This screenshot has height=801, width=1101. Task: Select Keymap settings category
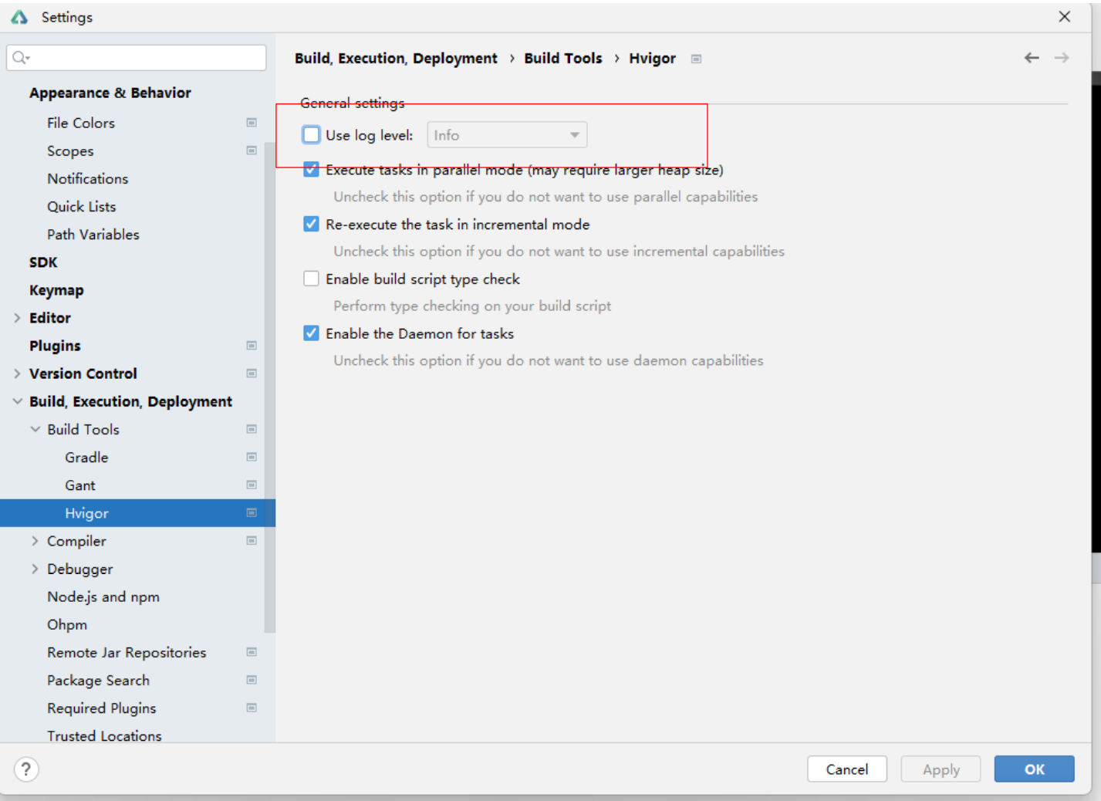click(x=56, y=290)
